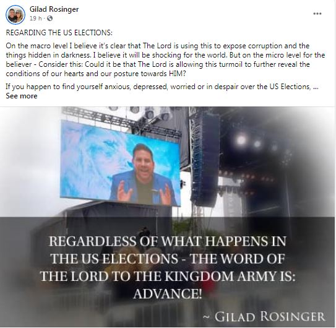
Task: Open the post via the 19 h timestamp
Action: click(x=35, y=19)
